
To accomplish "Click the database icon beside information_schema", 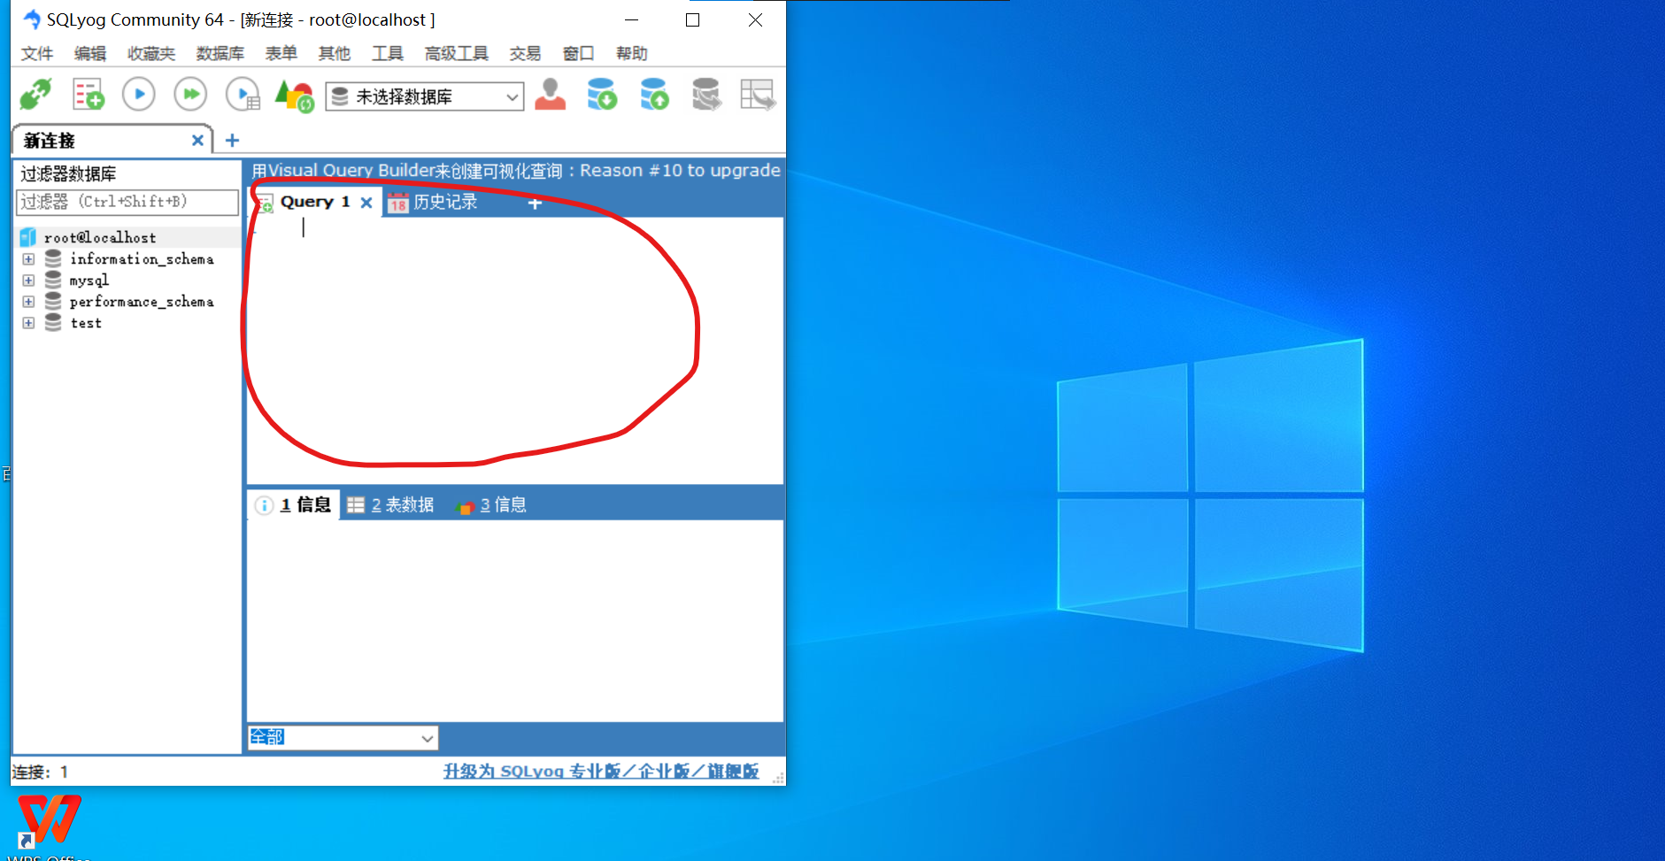I will tap(53, 258).
